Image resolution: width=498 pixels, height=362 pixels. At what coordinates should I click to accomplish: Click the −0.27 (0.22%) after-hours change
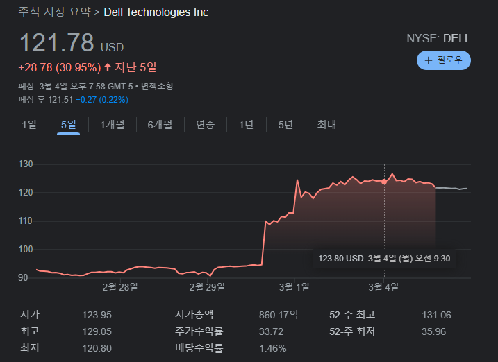tap(102, 100)
